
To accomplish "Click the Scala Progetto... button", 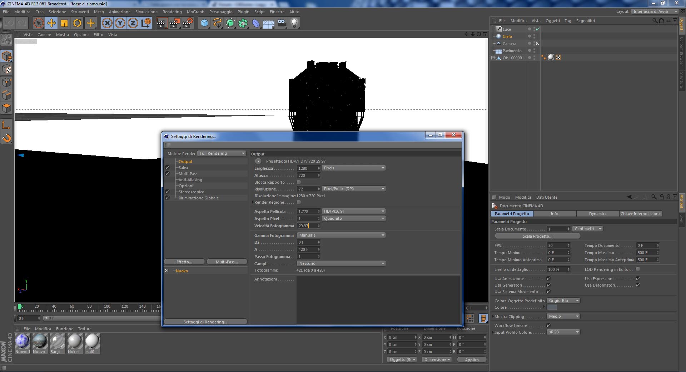I will [x=537, y=236].
